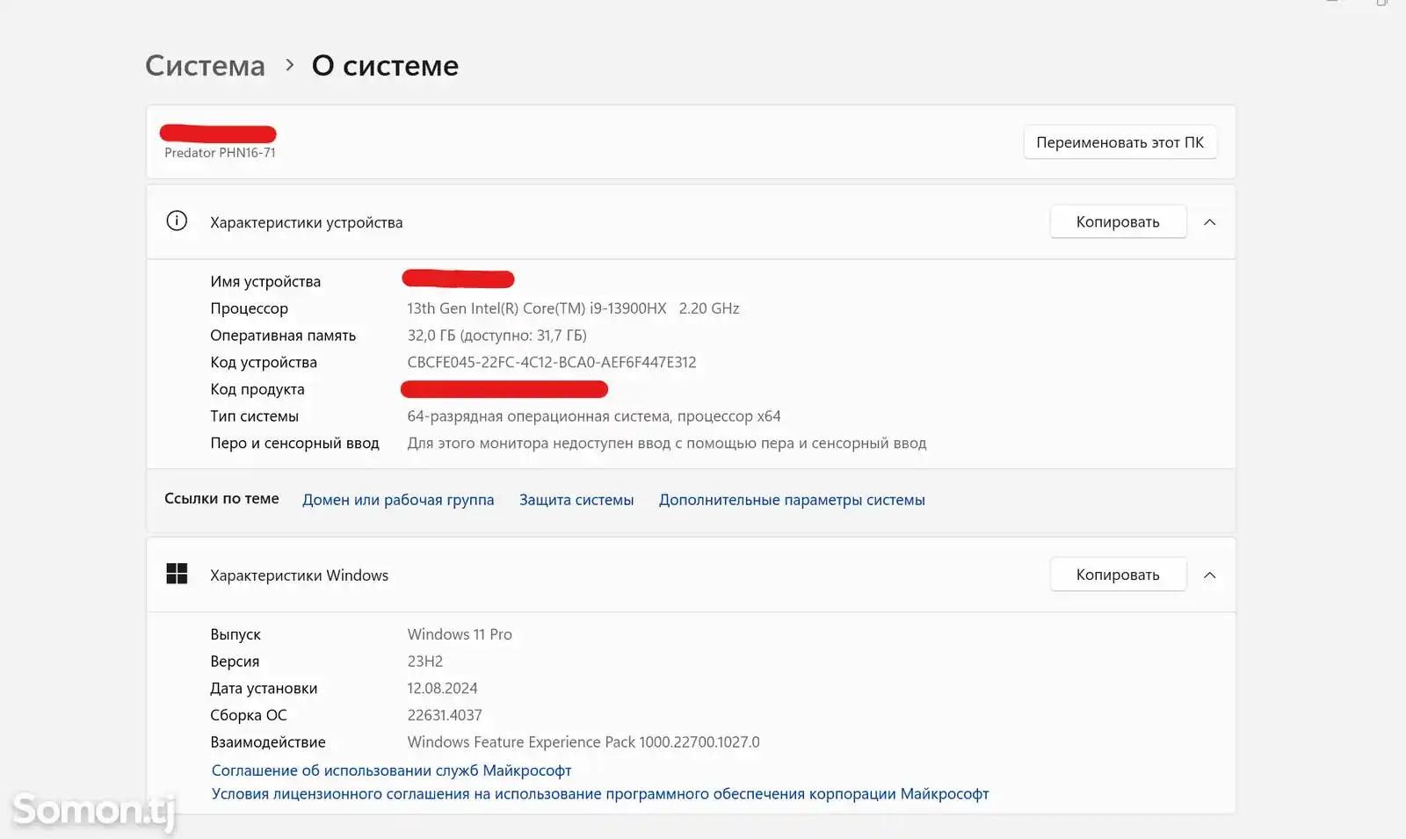Click the Процессор label
This screenshot has height=839, width=1406.
[249, 308]
